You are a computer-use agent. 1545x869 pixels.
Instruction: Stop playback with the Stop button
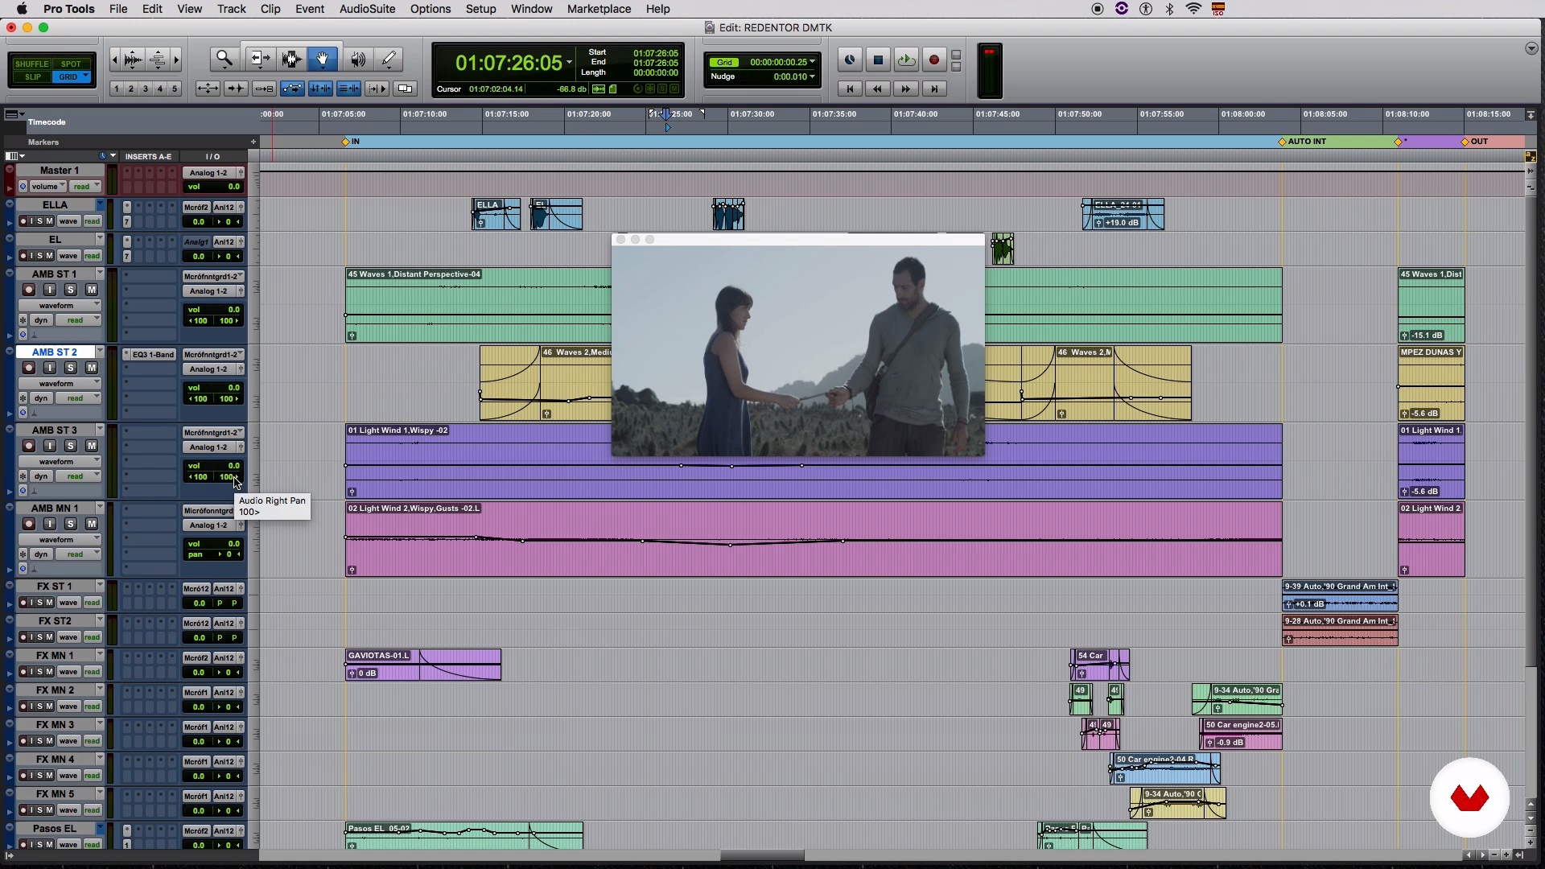click(878, 60)
